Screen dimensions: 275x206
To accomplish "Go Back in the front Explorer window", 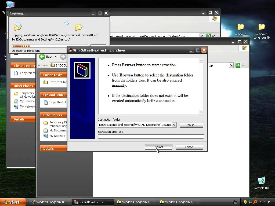I will click(46, 57).
